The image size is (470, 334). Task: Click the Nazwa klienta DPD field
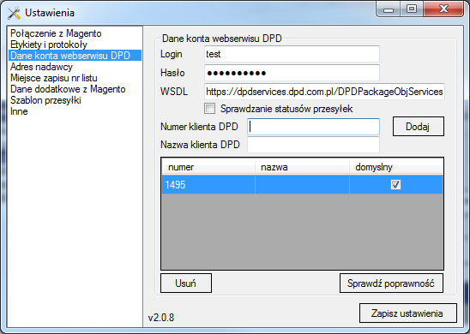[314, 145]
